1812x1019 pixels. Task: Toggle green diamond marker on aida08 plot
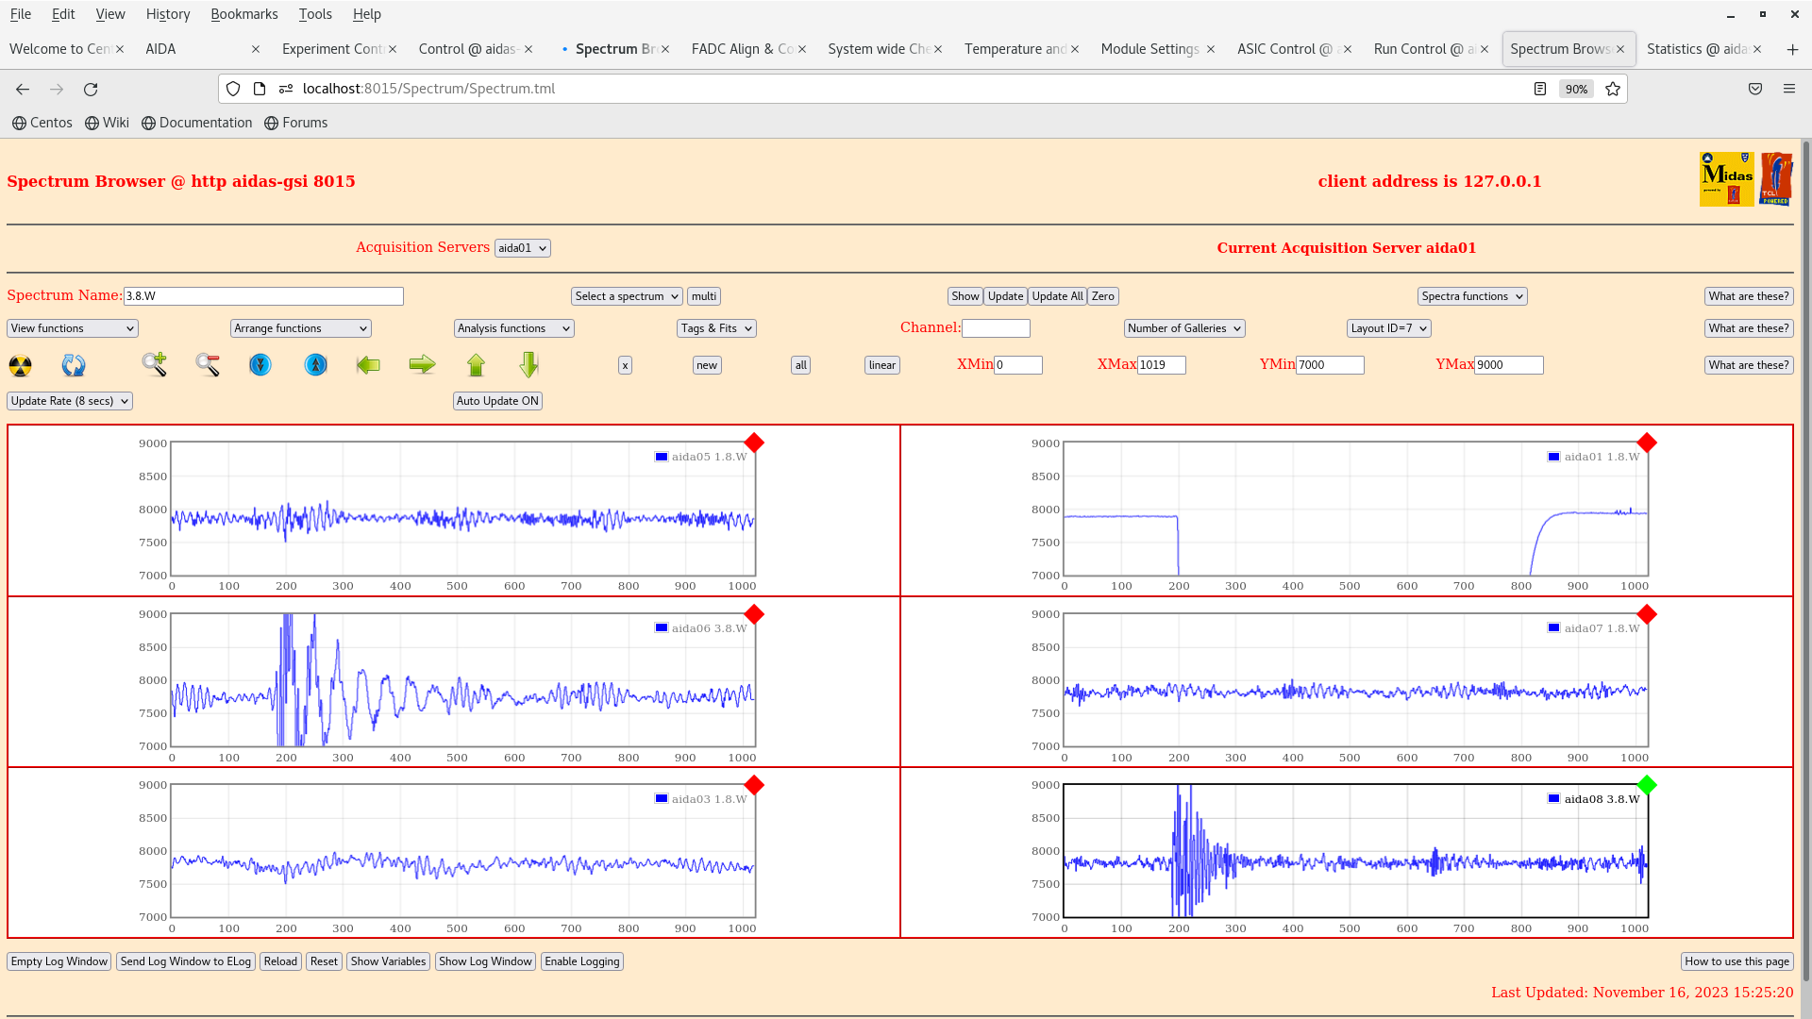[1647, 785]
